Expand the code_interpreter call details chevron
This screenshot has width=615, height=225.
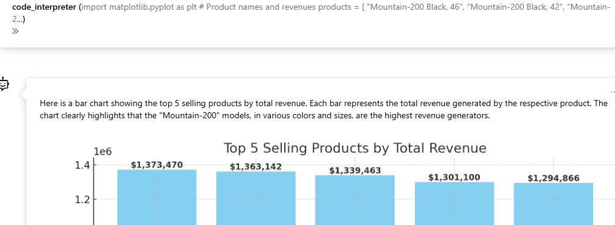tap(15, 31)
